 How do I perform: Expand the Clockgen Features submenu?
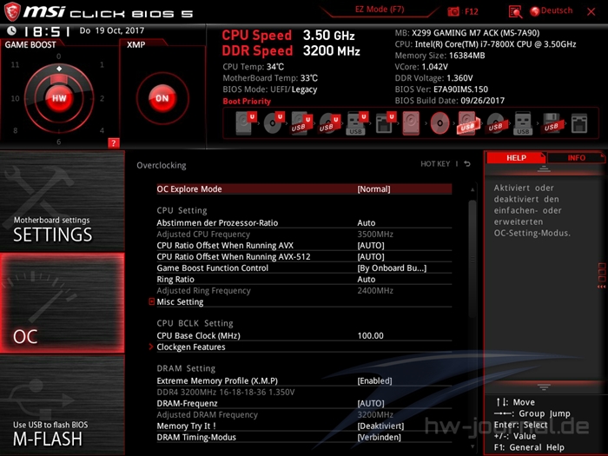click(191, 347)
